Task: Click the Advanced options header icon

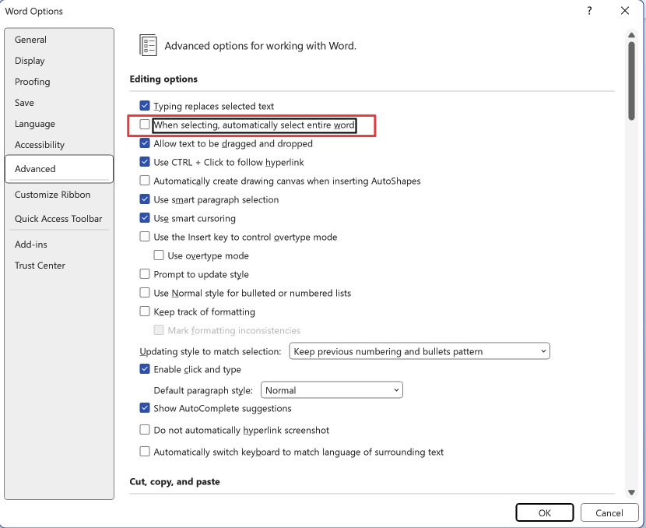Action: point(148,45)
